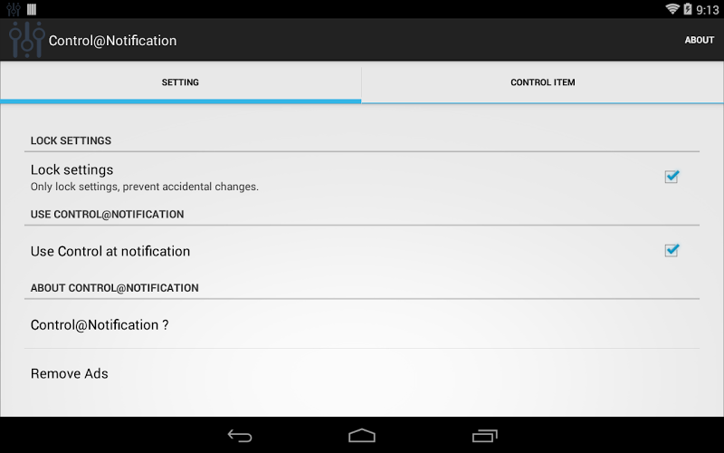Tap the Control@Notification title in action bar

[x=112, y=41]
